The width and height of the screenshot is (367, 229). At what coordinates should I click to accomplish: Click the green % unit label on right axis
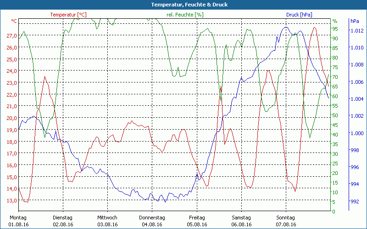tap(335, 21)
